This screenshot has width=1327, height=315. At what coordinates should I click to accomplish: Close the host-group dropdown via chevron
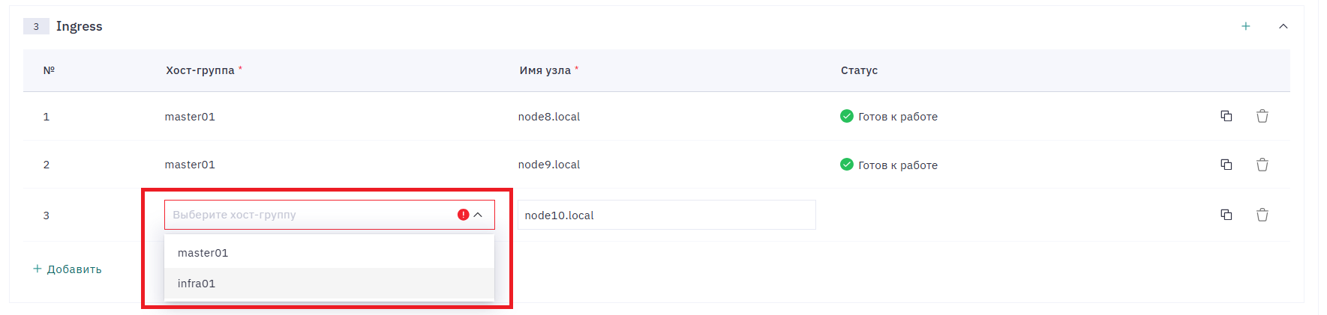[478, 215]
